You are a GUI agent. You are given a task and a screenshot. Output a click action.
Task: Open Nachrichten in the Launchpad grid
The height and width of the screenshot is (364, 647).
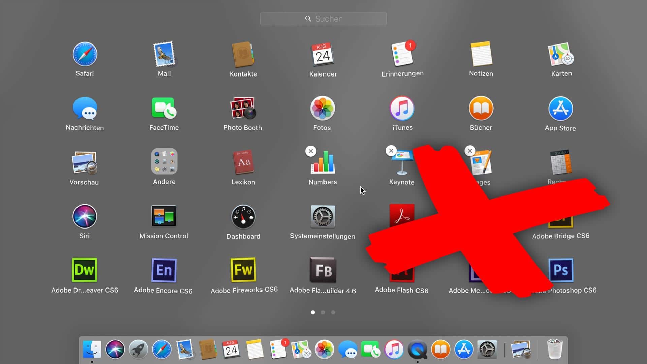[x=85, y=109]
